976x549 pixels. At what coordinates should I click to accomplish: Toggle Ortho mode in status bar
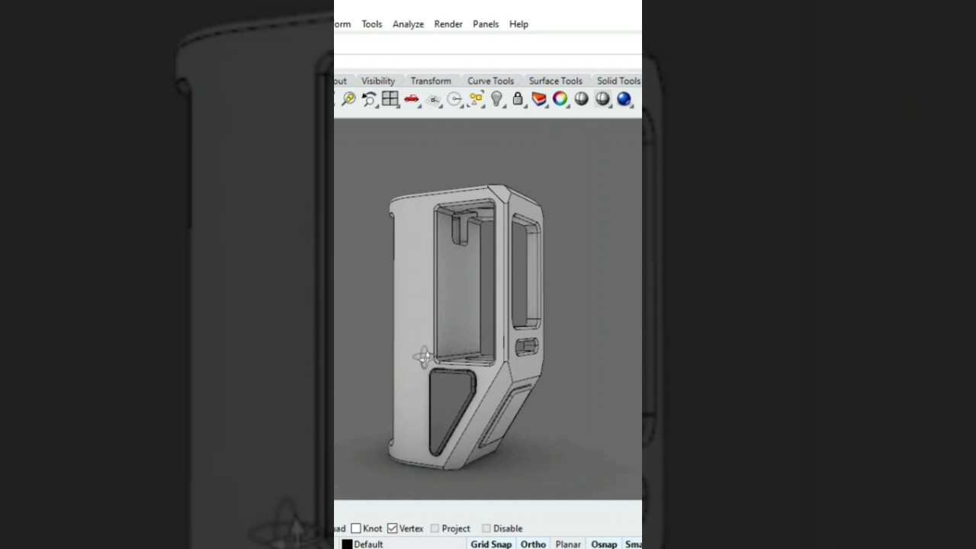click(x=533, y=544)
